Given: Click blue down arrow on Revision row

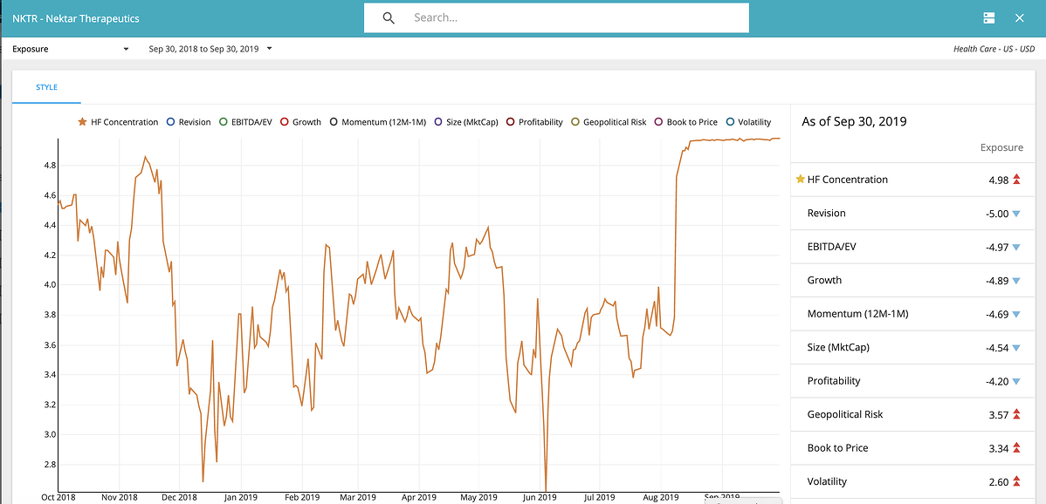Looking at the screenshot, I should tap(1016, 213).
